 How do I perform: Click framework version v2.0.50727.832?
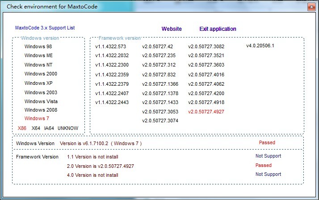(159, 75)
